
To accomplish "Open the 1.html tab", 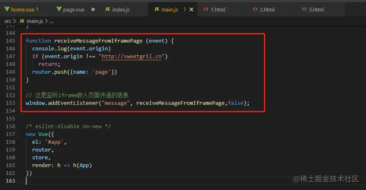I will 218,9.
